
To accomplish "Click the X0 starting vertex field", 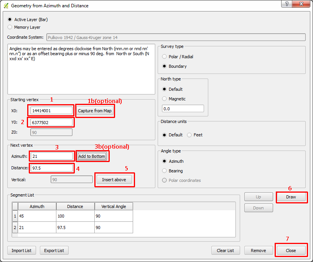I will [x=51, y=110].
